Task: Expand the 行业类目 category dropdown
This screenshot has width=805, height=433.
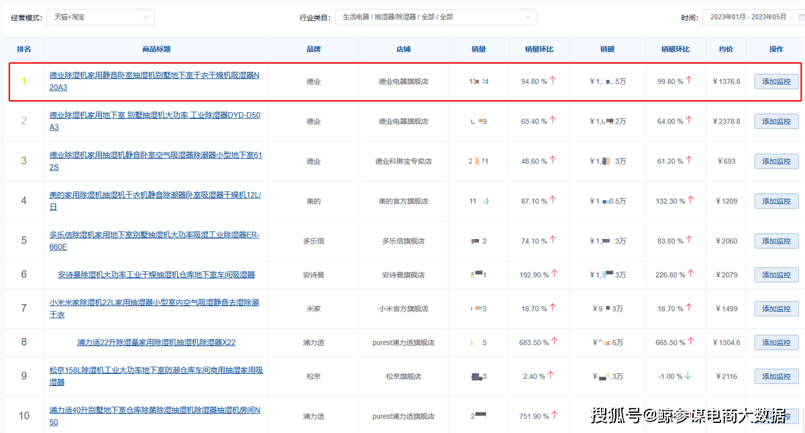Action: coord(435,17)
